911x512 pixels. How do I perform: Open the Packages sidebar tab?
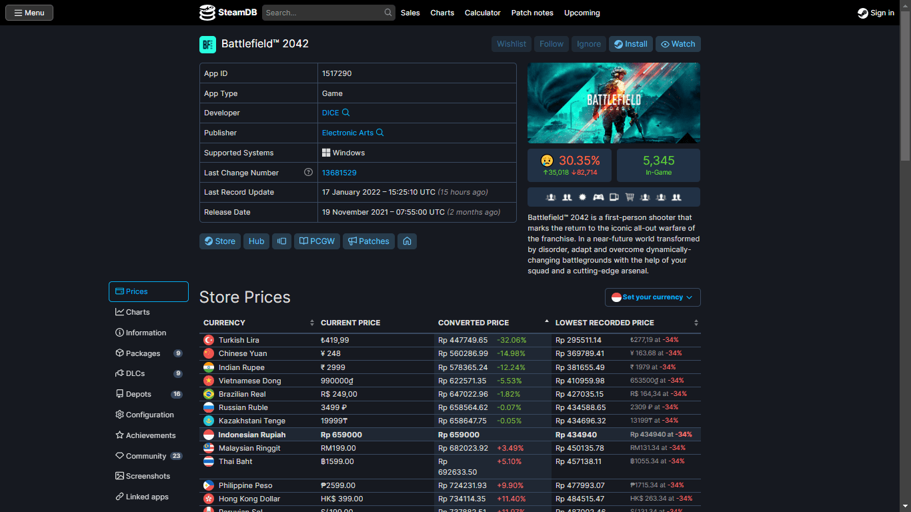click(149, 353)
